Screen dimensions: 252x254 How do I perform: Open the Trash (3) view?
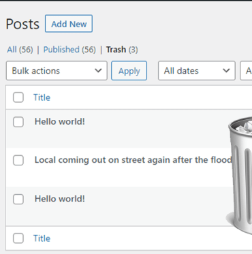tap(122, 50)
